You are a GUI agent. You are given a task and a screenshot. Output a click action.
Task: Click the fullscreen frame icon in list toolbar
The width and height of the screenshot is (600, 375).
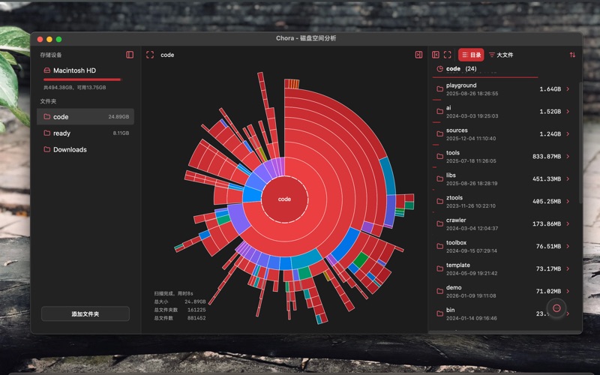point(448,55)
